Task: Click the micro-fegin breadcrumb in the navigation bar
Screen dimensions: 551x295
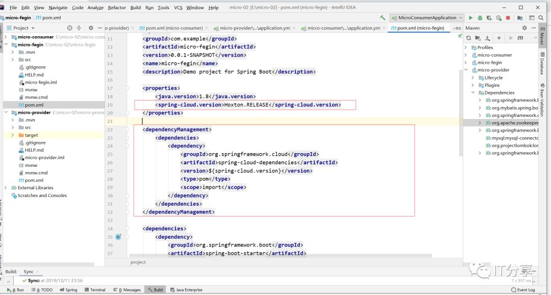Action: (x=17, y=17)
